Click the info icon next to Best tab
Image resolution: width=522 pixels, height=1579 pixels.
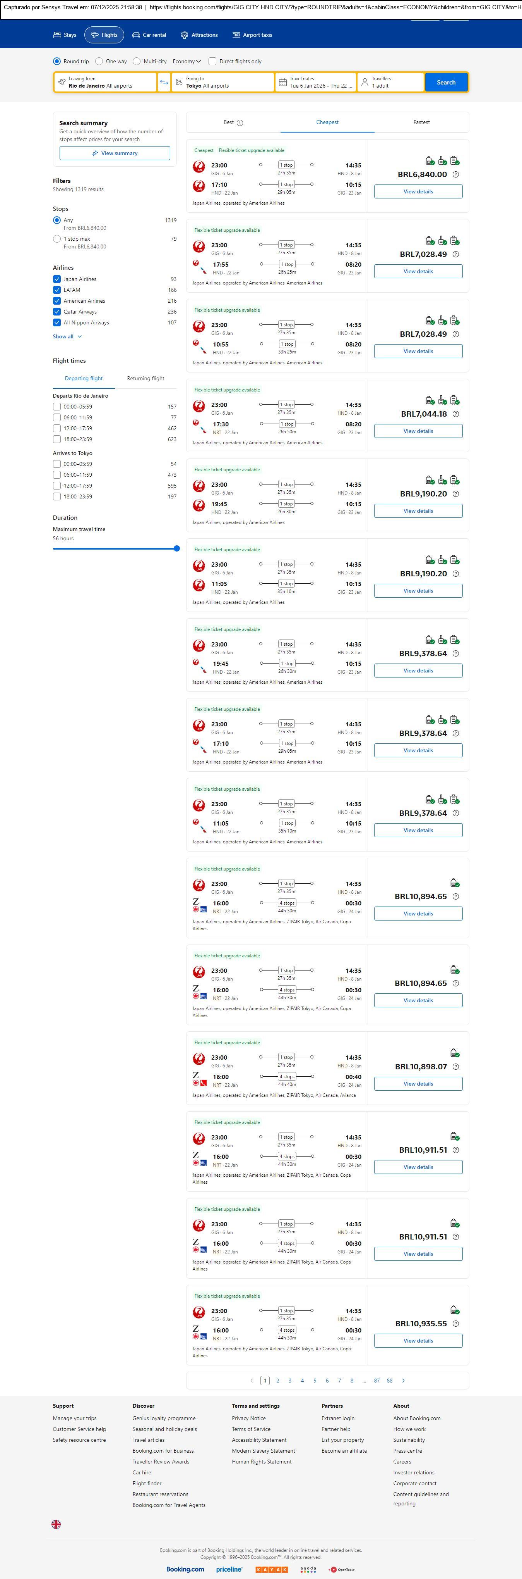pos(240,122)
